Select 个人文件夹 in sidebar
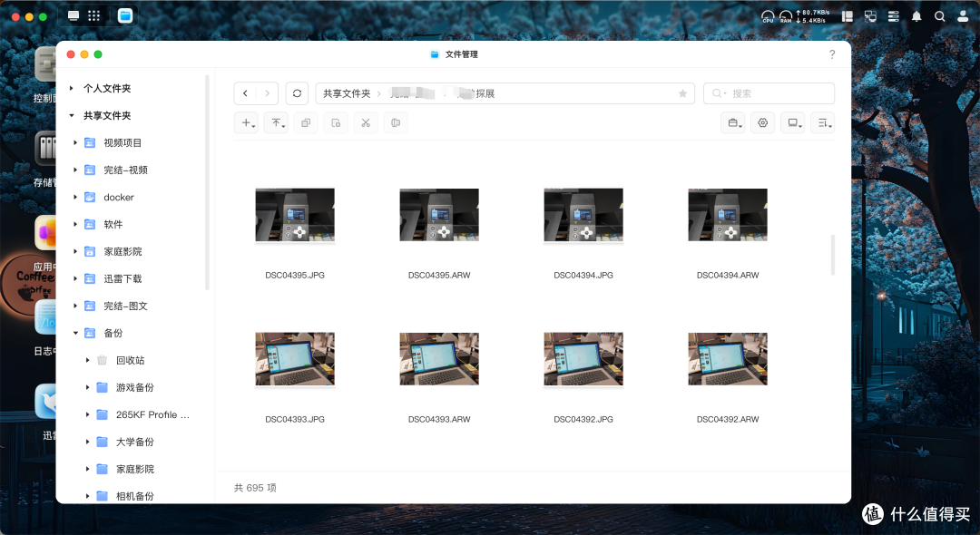Image resolution: width=980 pixels, height=535 pixels. tap(107, 89)
